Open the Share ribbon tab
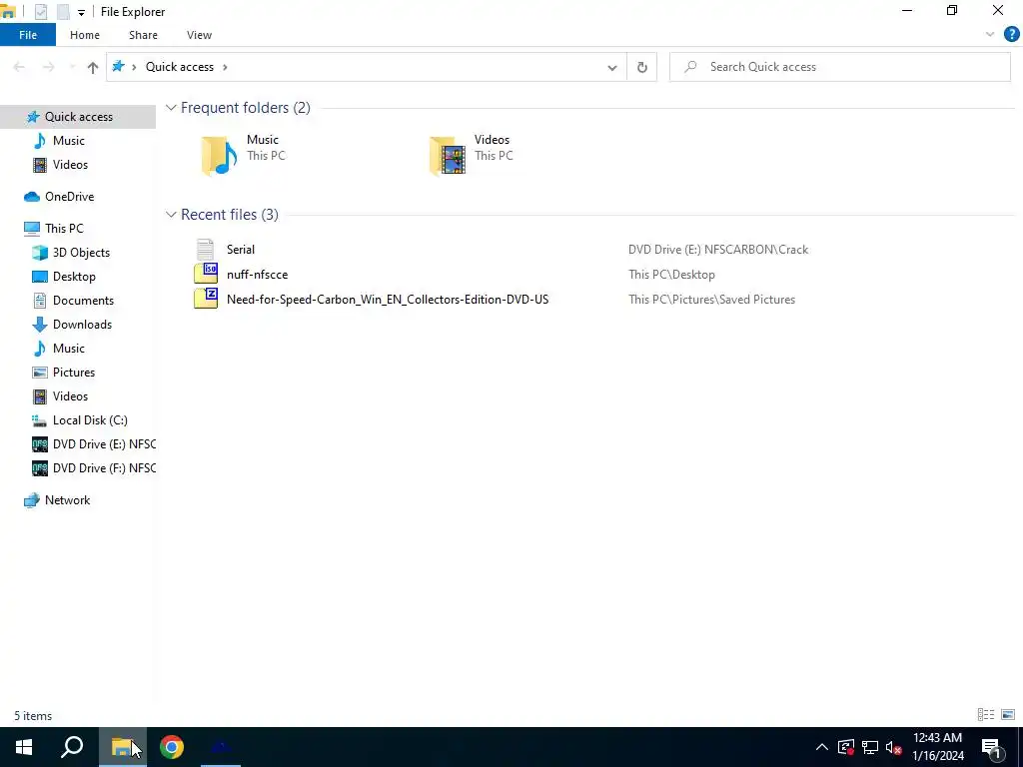Viewport: 1023px width, 767px height. (x=143, y=35)
